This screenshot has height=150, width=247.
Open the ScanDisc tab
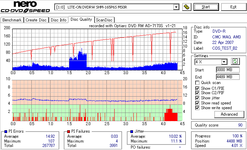point(104,20)
